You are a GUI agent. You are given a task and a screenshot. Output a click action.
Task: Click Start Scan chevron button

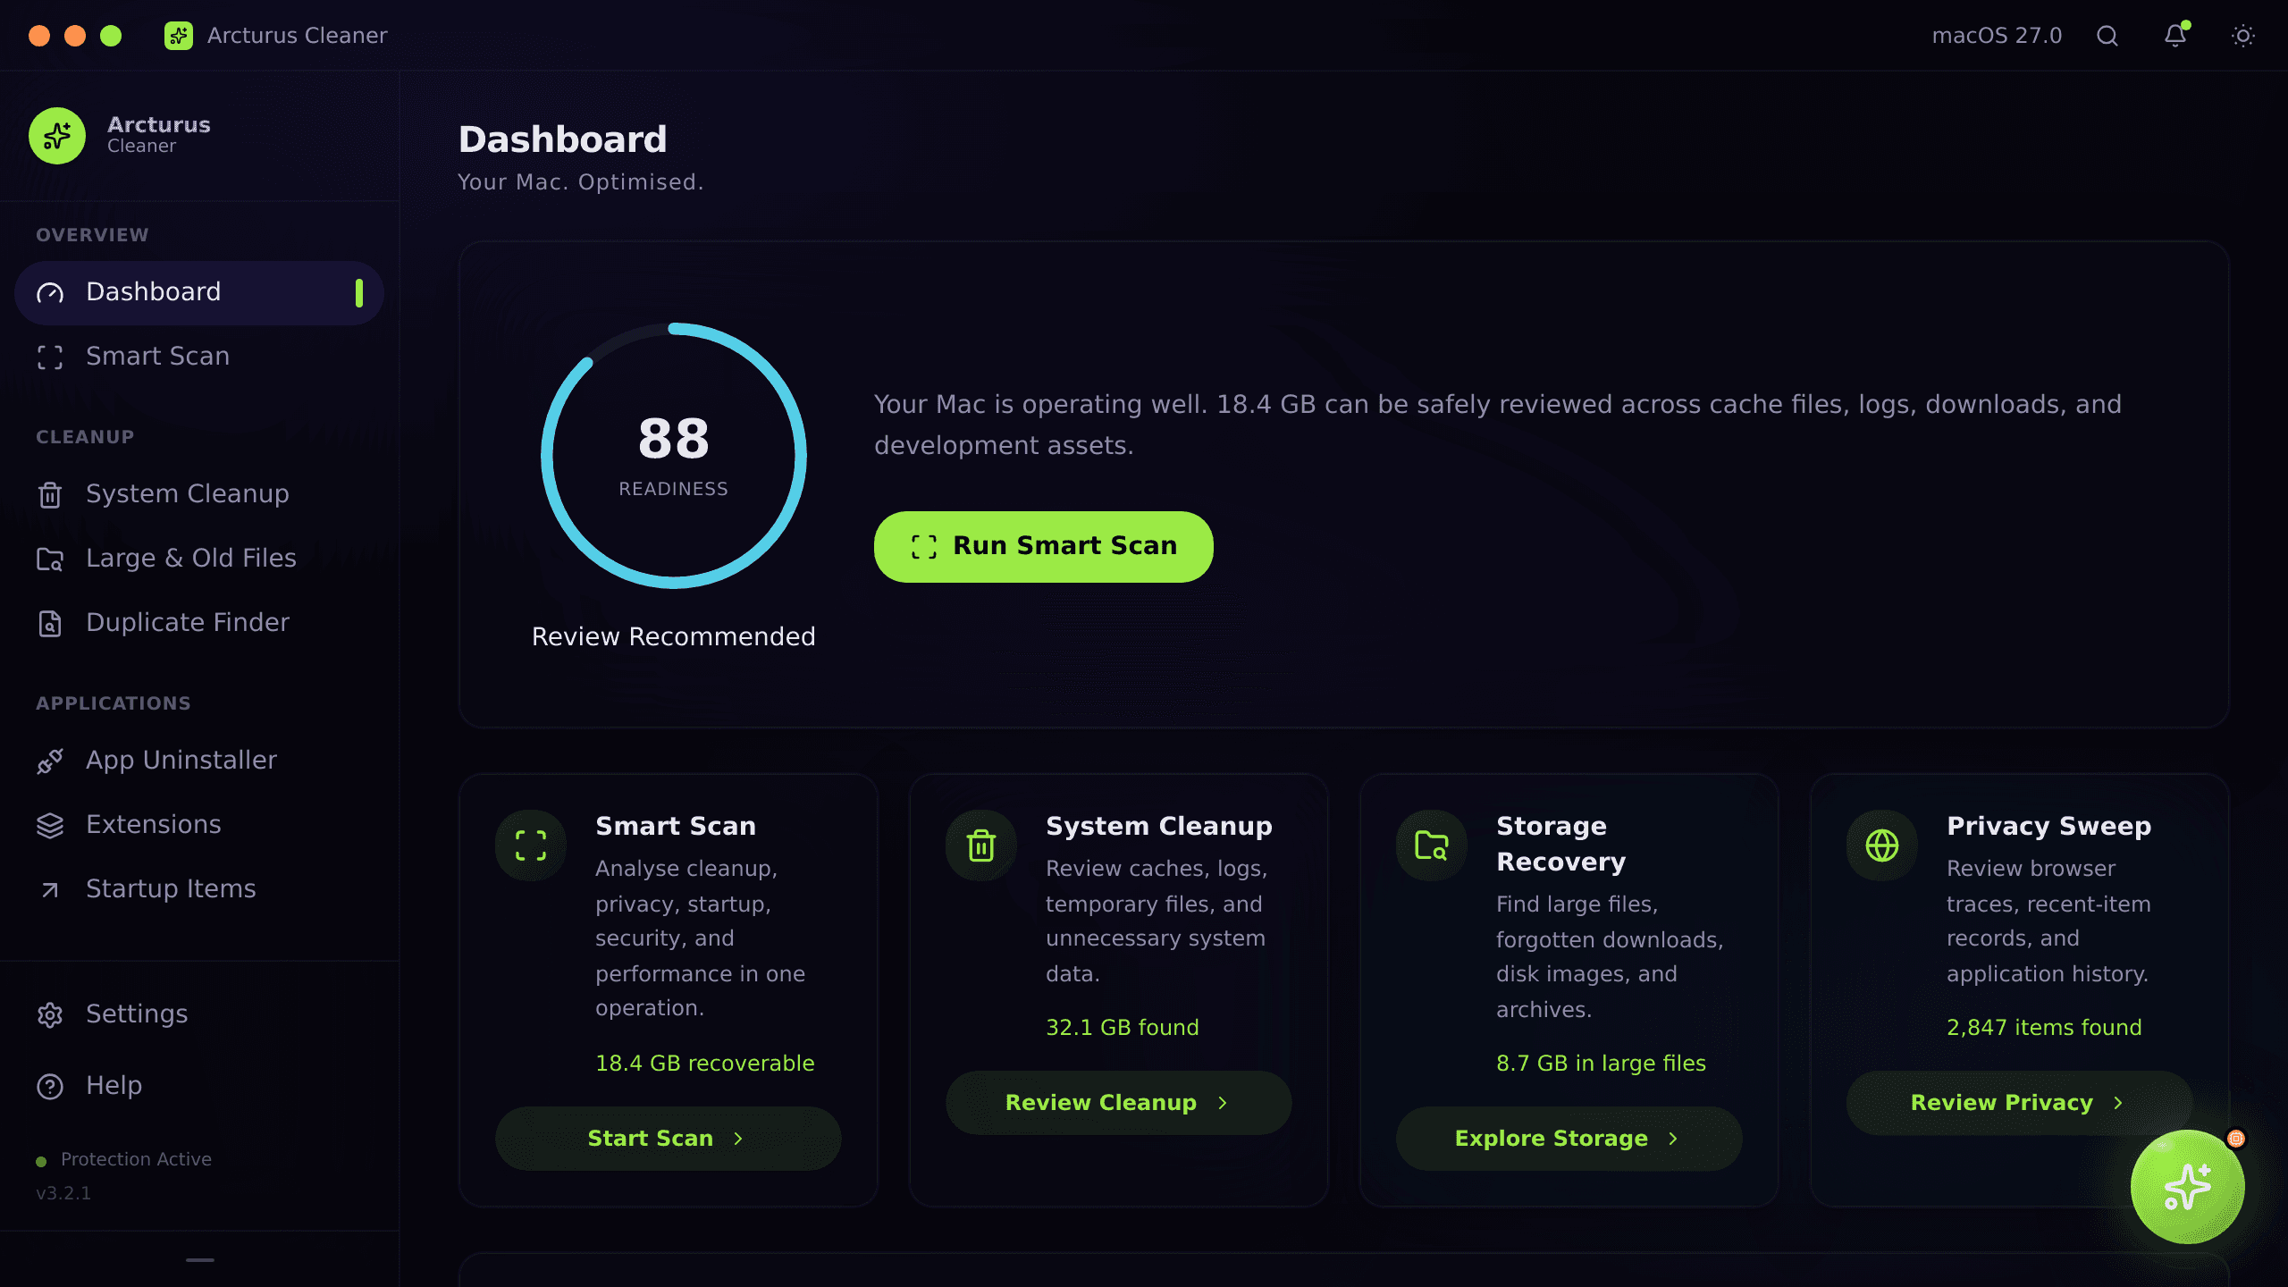(x=669, y=1139)
